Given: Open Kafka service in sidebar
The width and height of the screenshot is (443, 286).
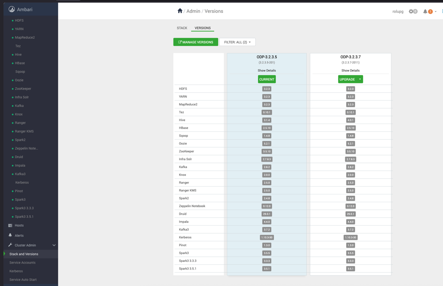Looking at the screenshot, I should [19, 106].
